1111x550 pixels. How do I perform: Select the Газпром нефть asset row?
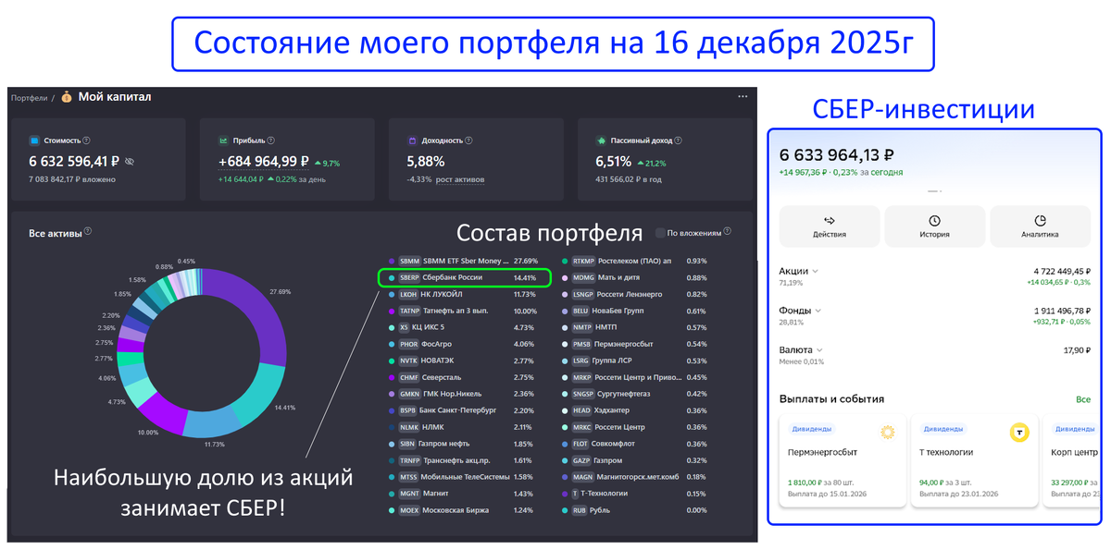pyautogui.click(x=463, y=444)
